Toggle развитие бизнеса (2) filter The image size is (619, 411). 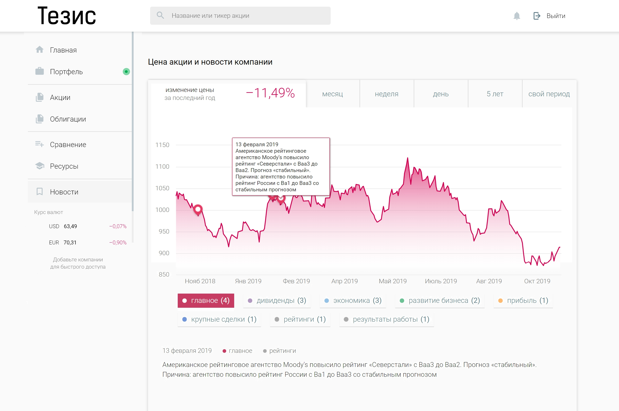440,300
